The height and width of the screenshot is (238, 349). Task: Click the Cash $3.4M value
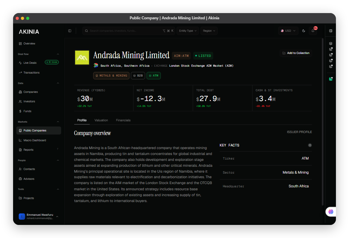coord(266,99)
